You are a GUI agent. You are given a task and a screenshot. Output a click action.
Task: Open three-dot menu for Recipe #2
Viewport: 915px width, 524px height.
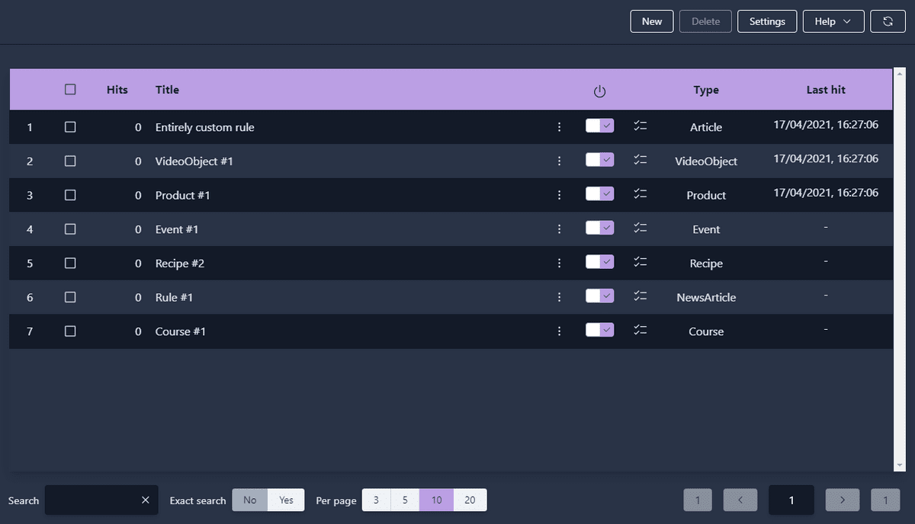click(x=560, y=264)
